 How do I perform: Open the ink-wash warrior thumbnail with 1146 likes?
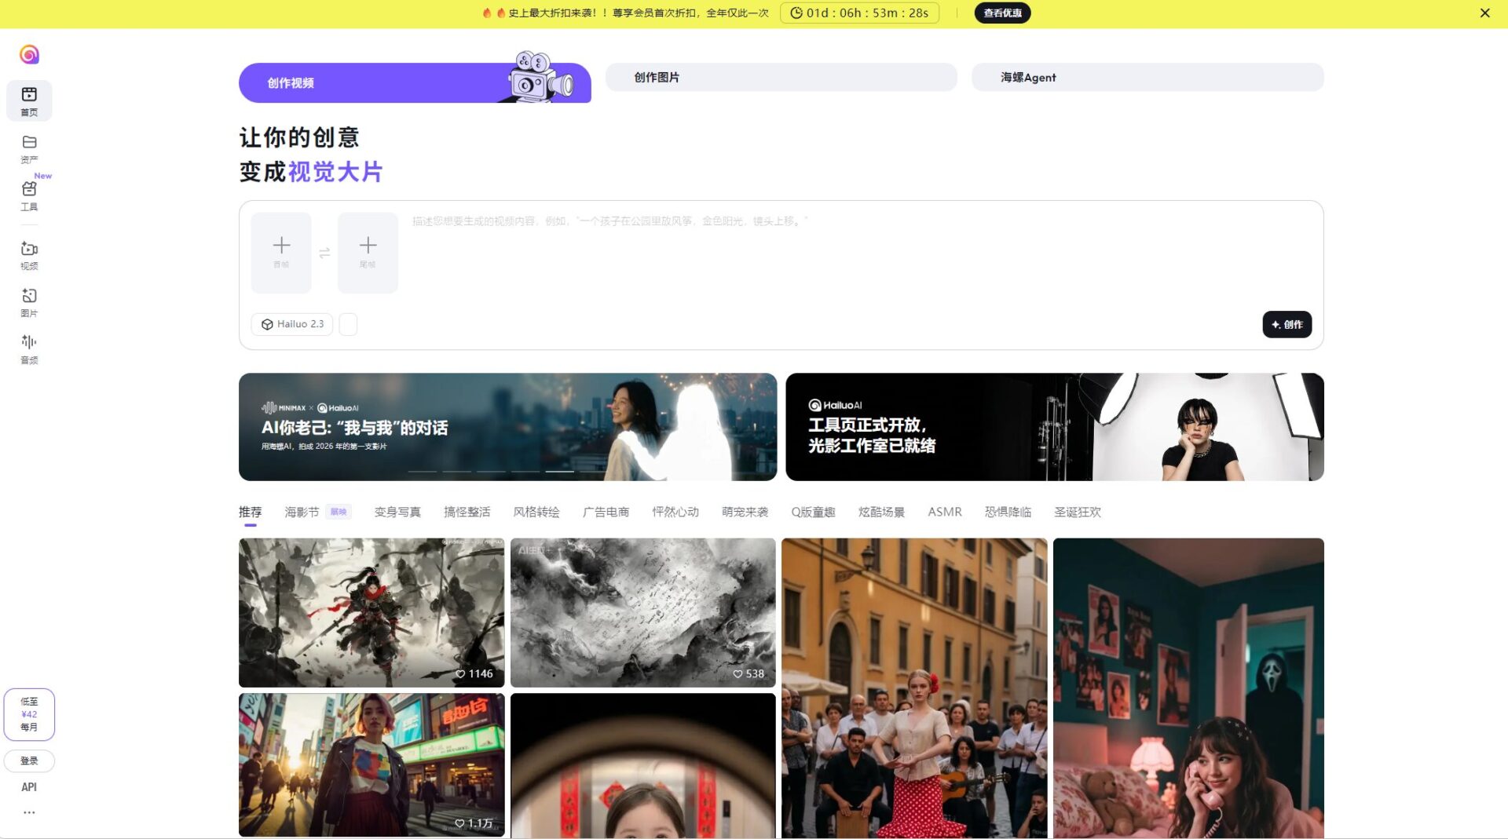(372, 612)
